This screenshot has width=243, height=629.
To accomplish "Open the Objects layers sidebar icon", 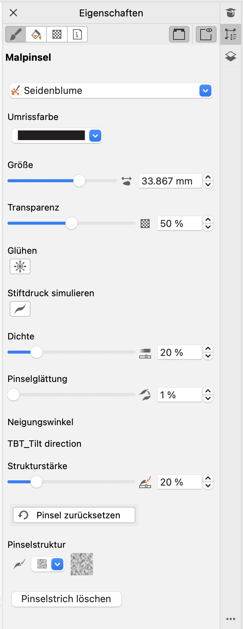I will 231,56.
